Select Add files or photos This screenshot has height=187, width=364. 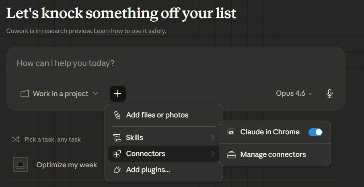click(157, 115)
